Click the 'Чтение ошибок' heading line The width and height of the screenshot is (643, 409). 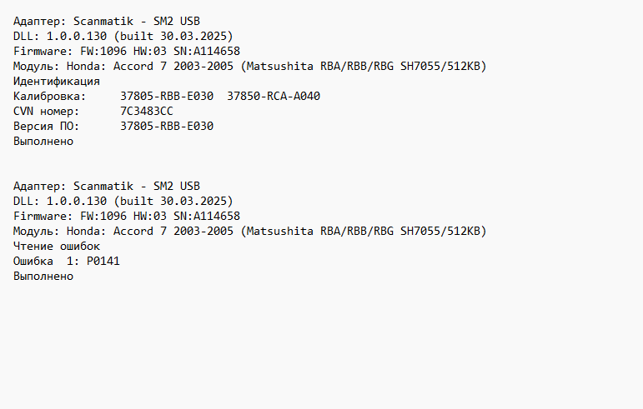pos(57,247)
